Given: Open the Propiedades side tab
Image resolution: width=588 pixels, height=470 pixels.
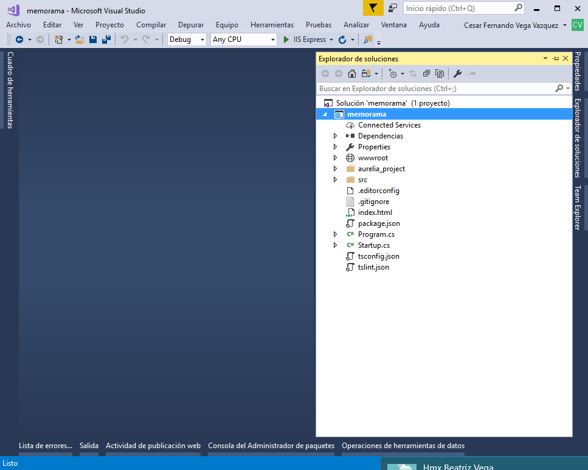Looking at the screenshot, I should coord(578,71).
